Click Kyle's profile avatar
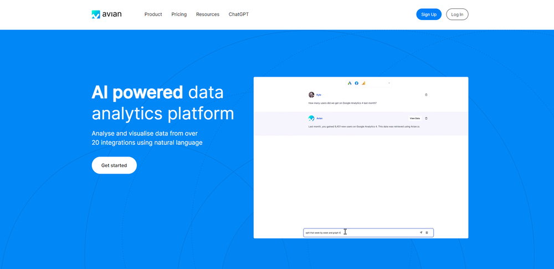This screenshot has width=554, height=269. pyautogui.click(x=311, y=95)
